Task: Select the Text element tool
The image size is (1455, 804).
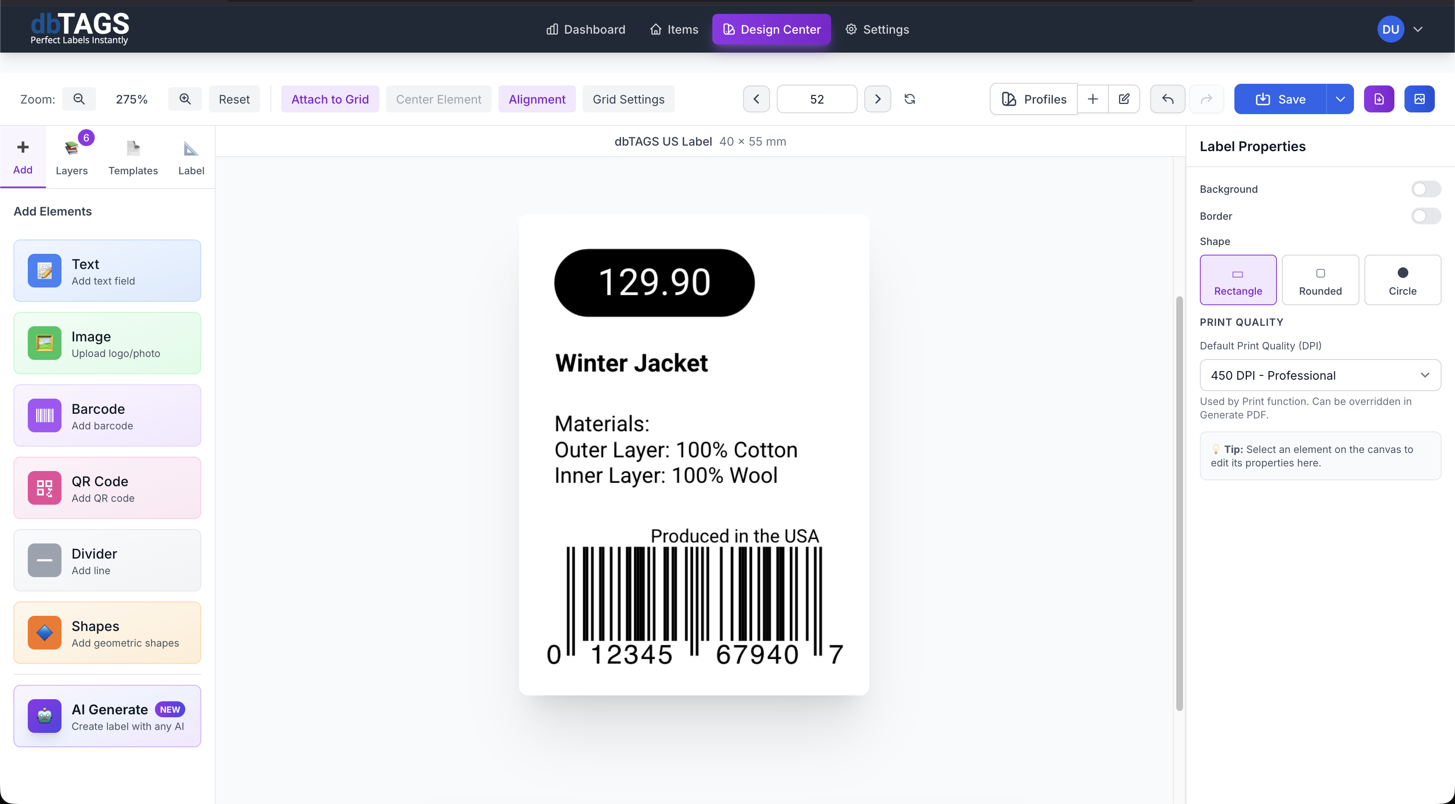Action: pos(107,271)
